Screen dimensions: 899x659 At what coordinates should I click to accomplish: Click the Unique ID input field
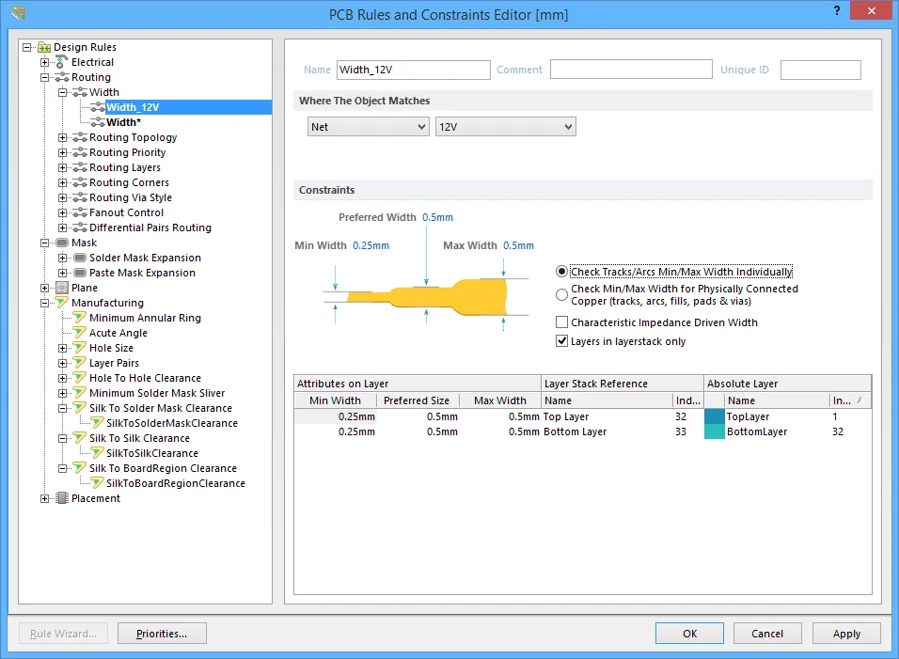tap(820, 70)
